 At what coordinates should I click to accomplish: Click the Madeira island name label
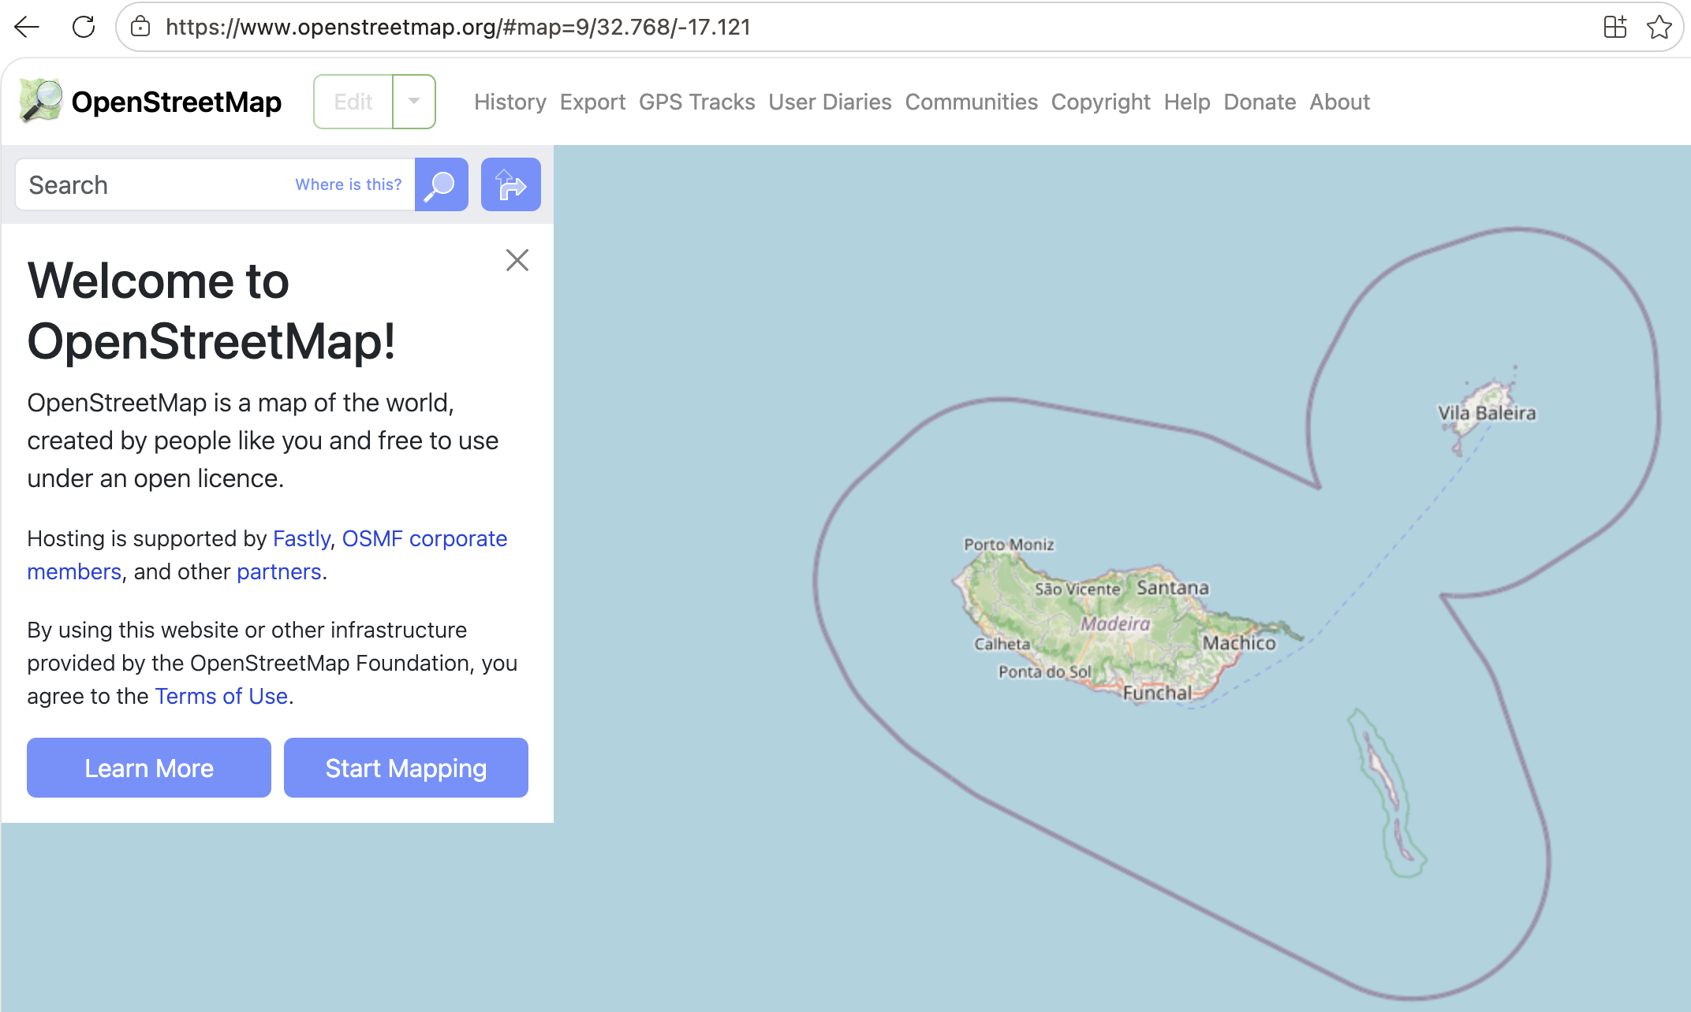click(x=1115, y=623)
